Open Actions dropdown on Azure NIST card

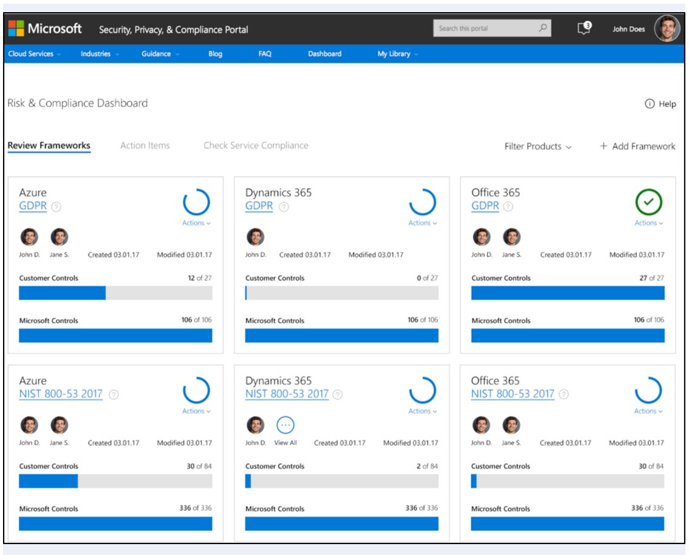[x=197, y=411]
